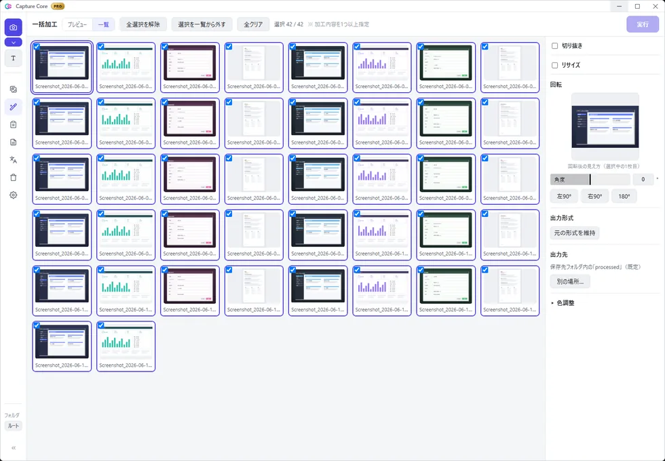Switch to the プレビュー tab
The image size is (665, 461).
click(77, 24)
